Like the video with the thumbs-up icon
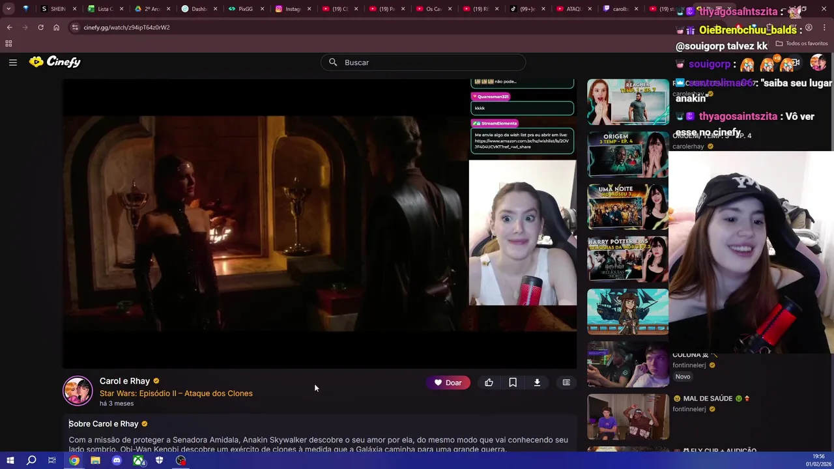This screenshot has height=469, width=834. pos(489,383)
